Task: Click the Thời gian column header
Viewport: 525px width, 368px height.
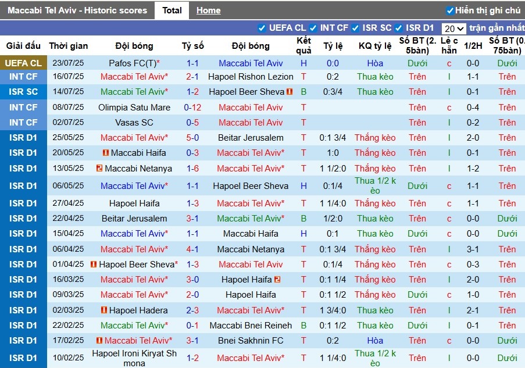Action: (x=68, y=46)
